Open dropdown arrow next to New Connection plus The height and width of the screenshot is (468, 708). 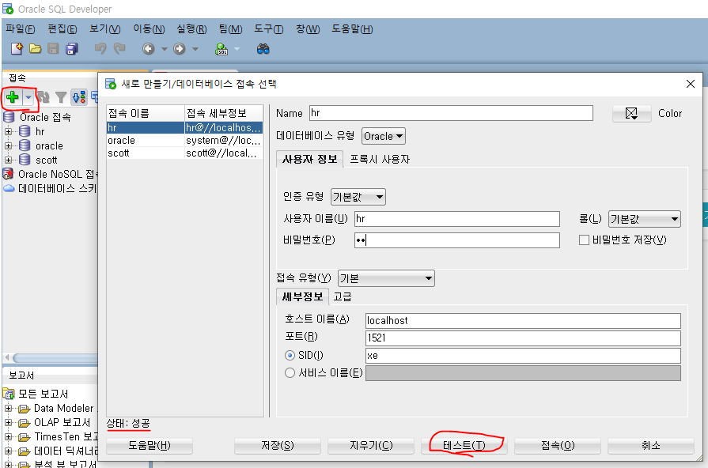click(28, 97)
